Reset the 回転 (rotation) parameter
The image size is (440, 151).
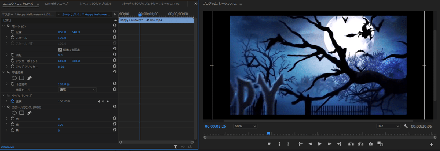pos(114,55)
